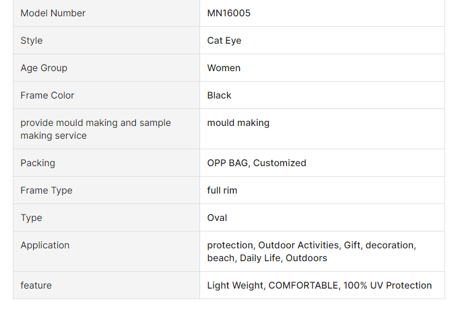Click the "Model Number" label cell

pos(53,13)
